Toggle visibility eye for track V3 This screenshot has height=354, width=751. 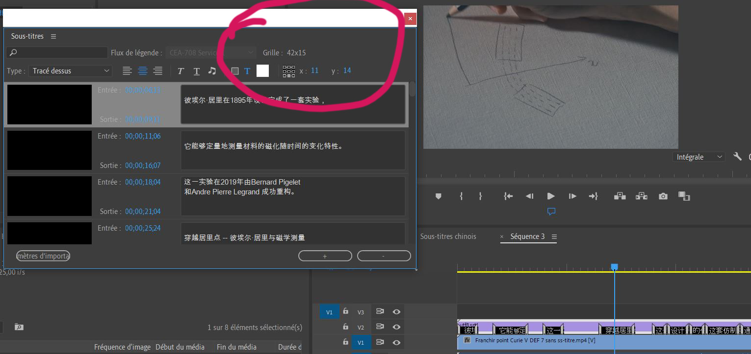[396, 312]
